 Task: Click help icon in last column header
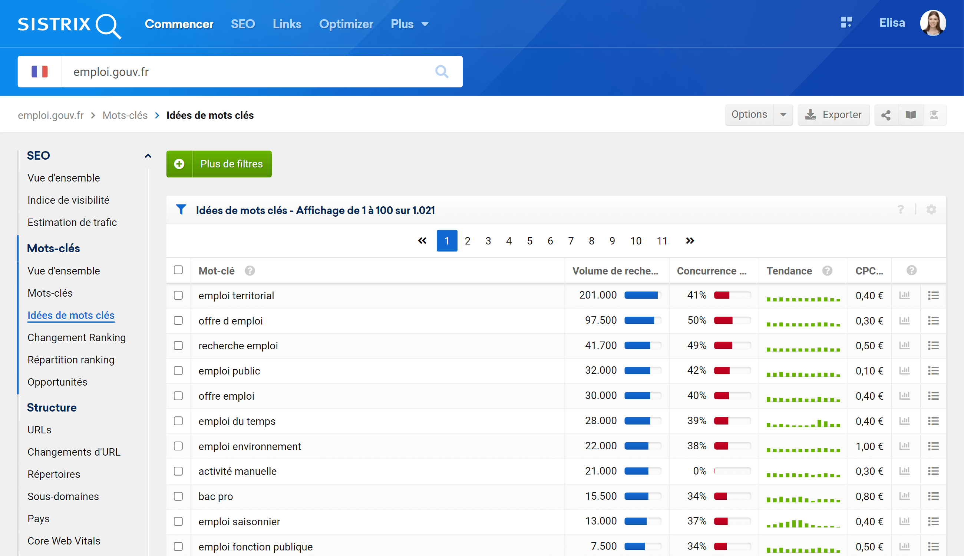(911, 271)
